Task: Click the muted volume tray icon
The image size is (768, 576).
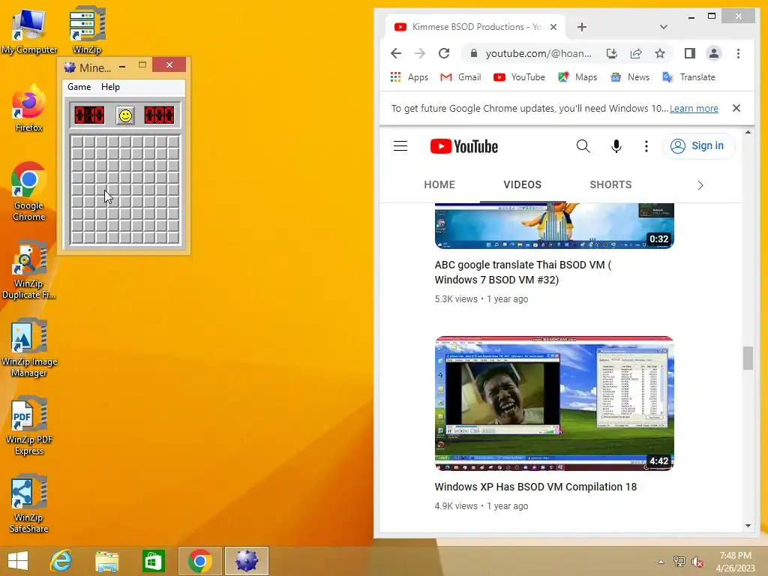Action: tap(697, 562)
